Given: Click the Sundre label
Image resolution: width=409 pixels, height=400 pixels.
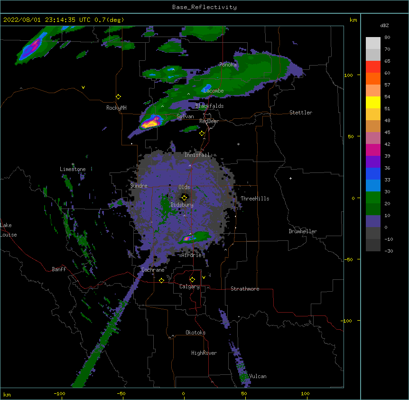Looking at the screenshot, I should (139, 186).
